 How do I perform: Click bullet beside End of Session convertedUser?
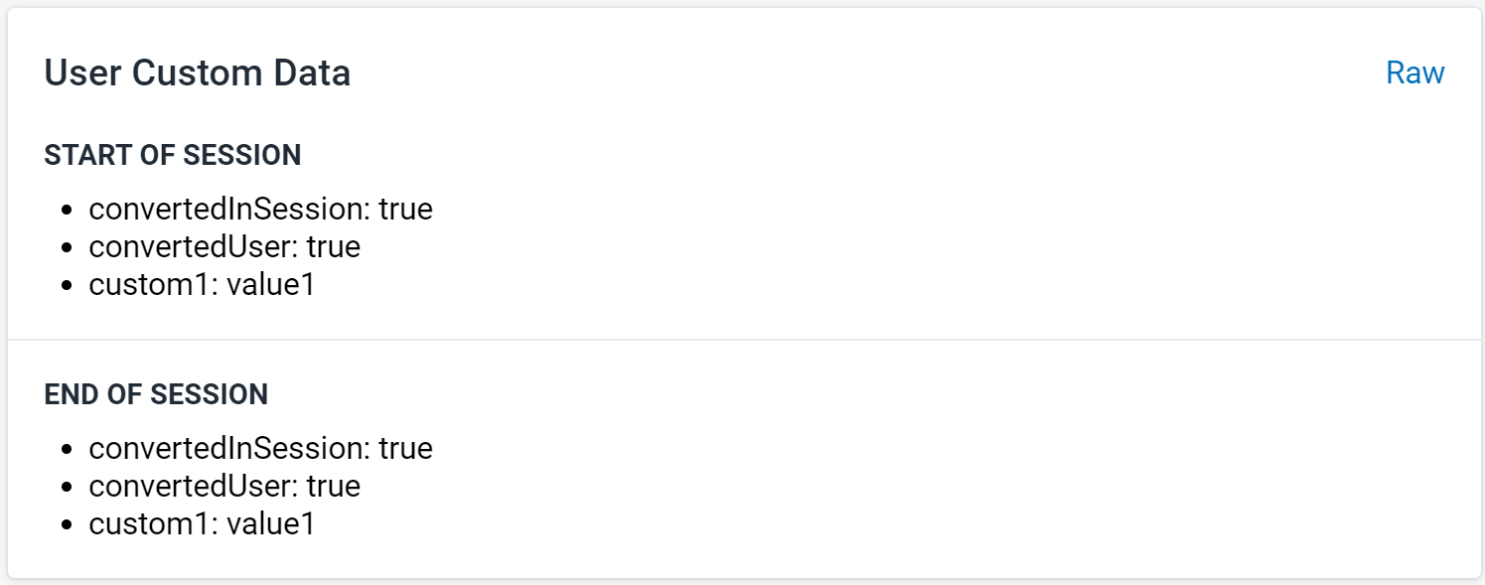[68, 488]
